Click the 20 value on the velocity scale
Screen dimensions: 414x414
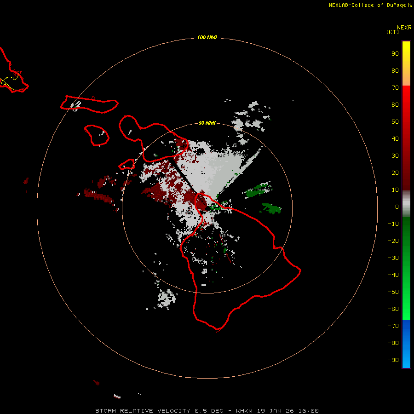(x=395, y=172)
